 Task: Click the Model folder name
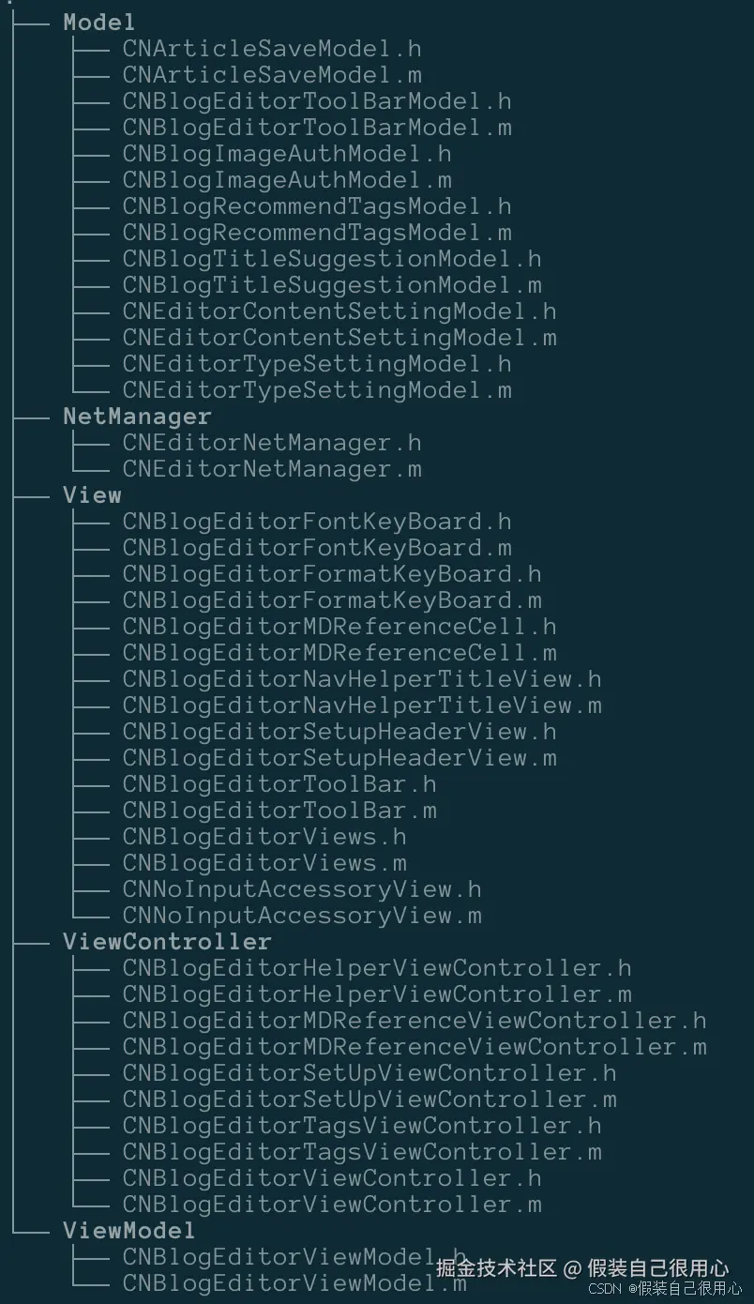[x=98, y=22]
